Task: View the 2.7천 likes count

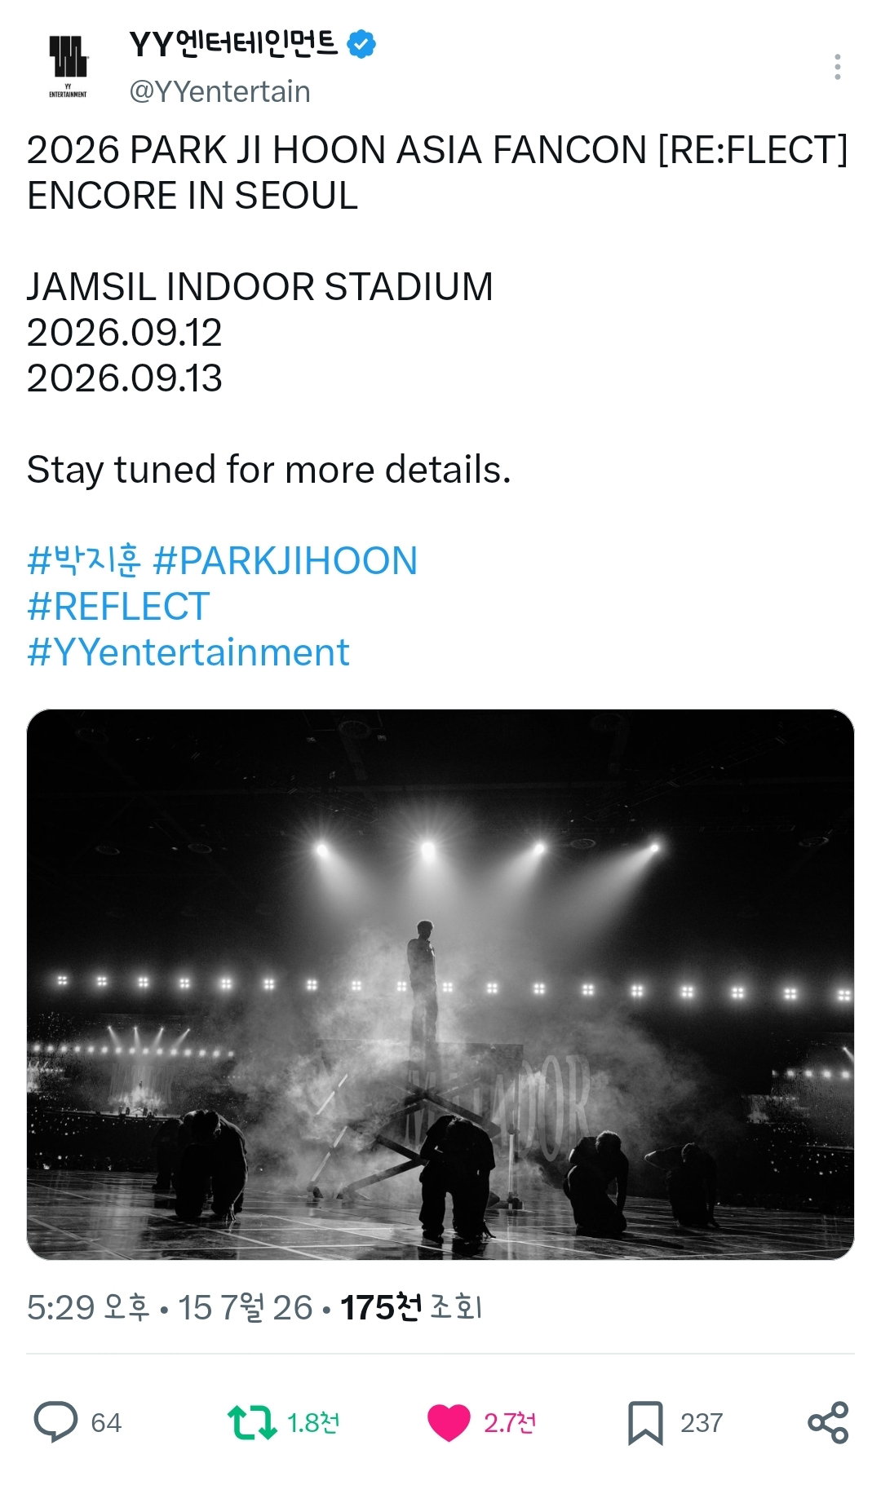Action: pos(510,1423)
